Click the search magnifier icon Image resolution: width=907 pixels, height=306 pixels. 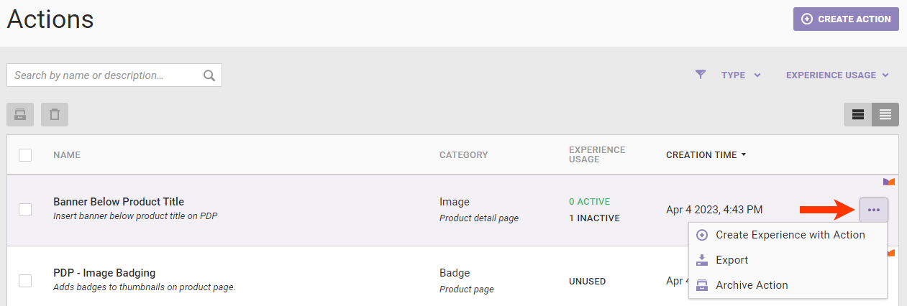click(209, 75)
